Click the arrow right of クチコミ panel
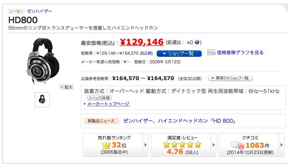288x165 pixels. pyautogui.click(x=281, y=145)
